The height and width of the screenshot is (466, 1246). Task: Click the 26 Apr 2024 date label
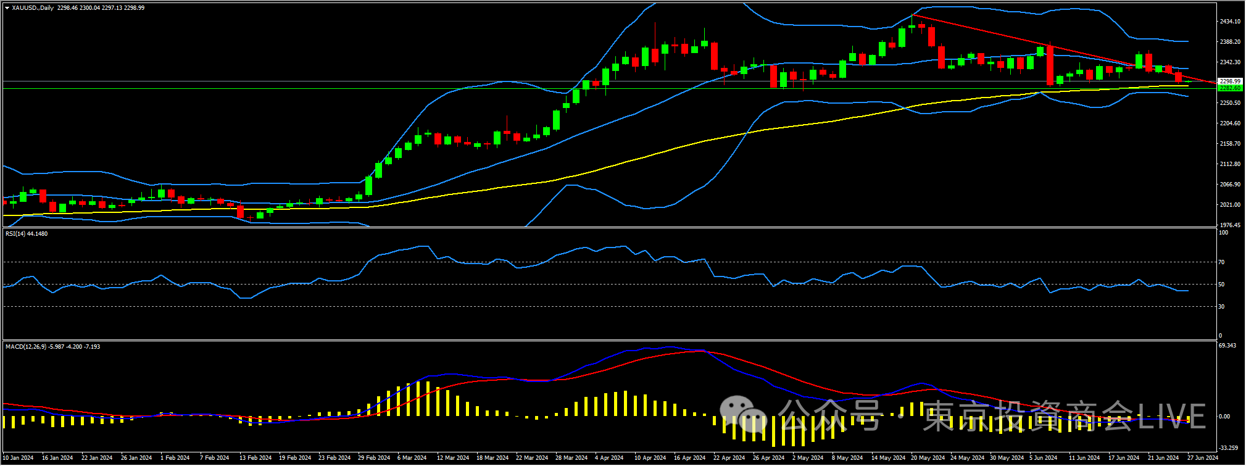tap(769, 458)
